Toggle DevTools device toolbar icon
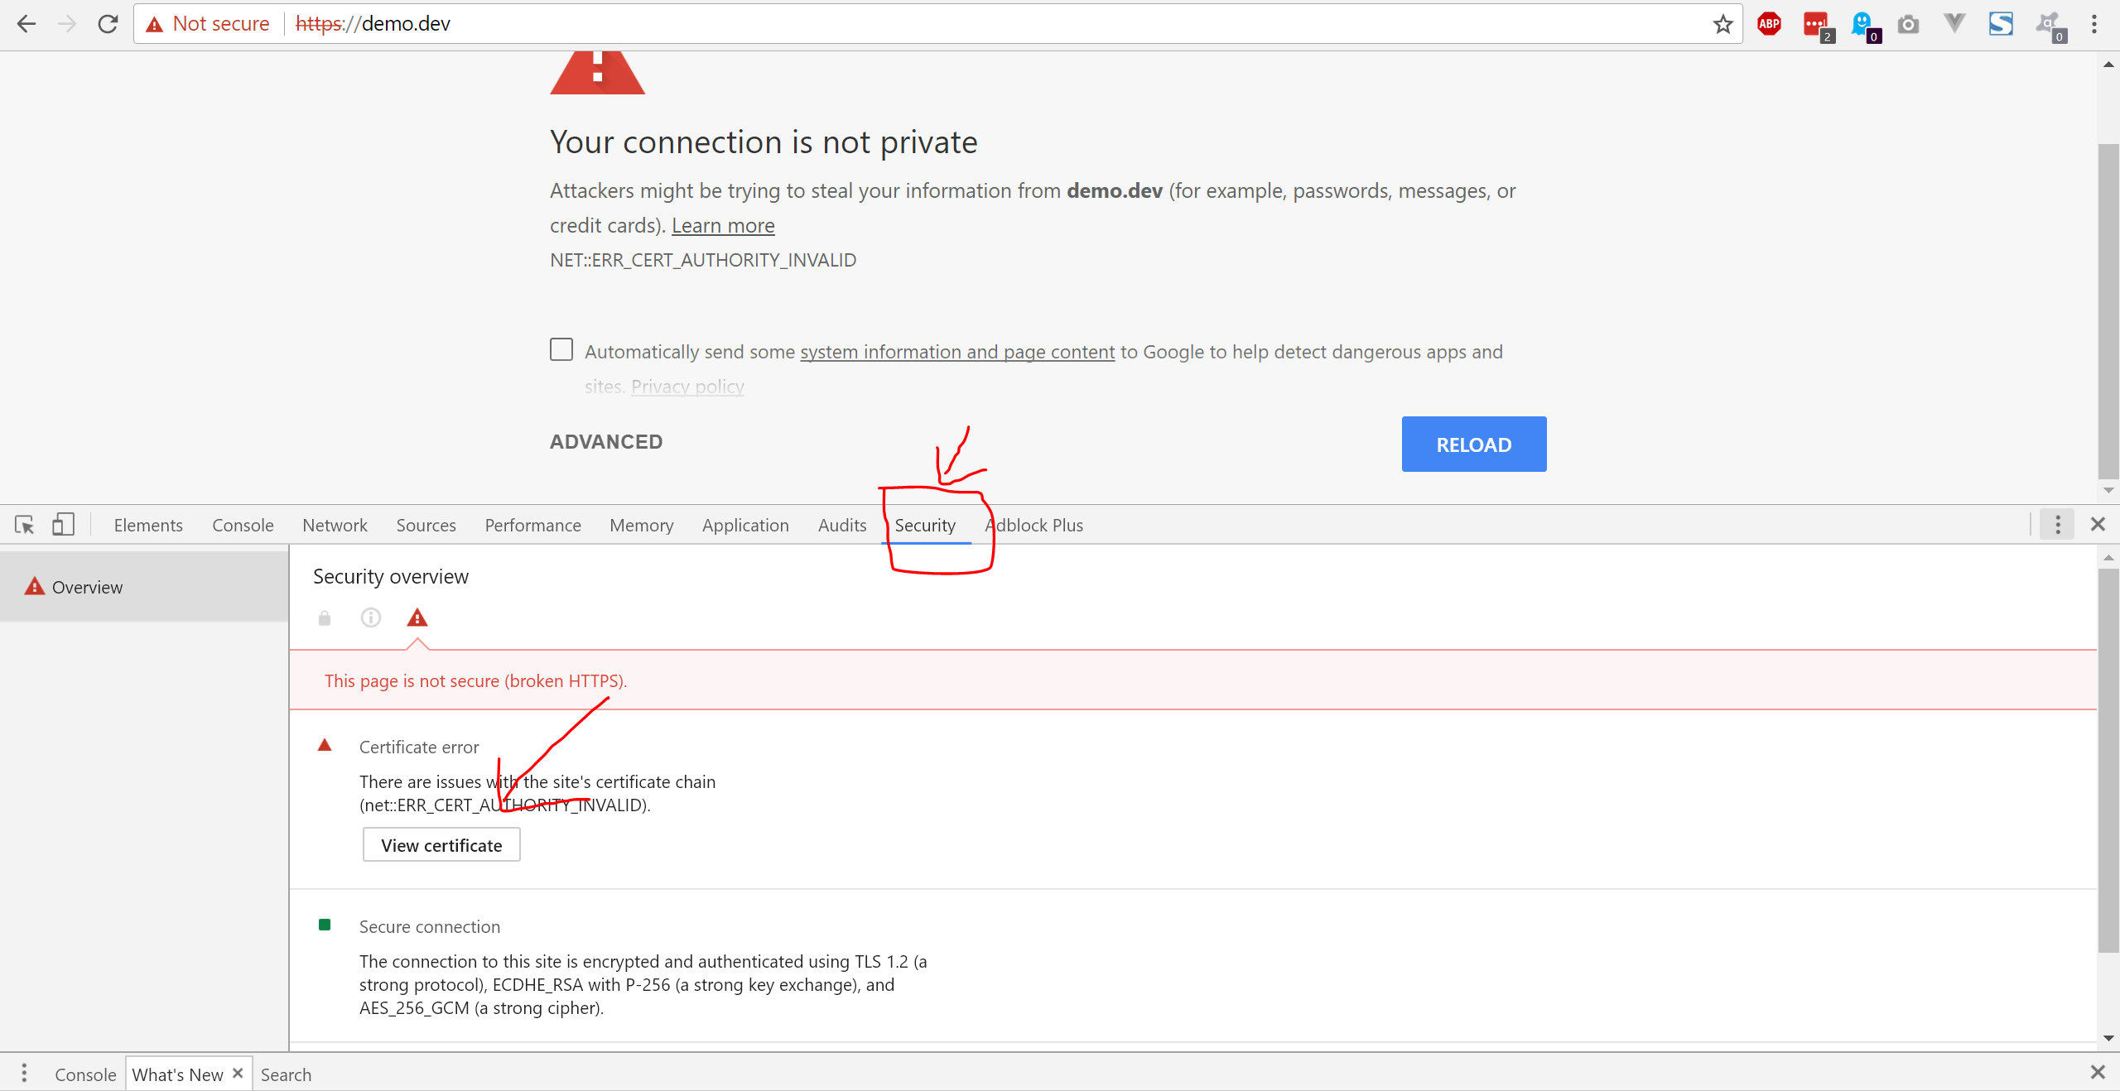 [x=63, y=525]
